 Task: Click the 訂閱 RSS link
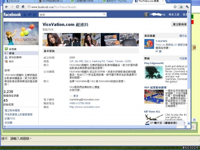(10, 118)
